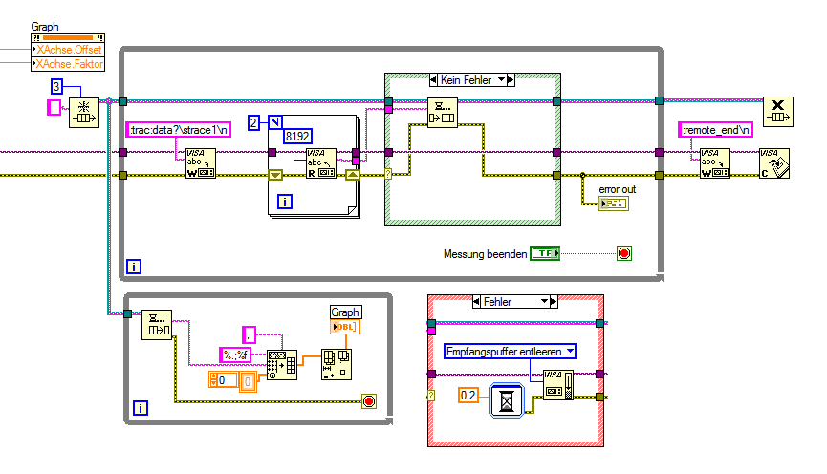Go to next case after Kein Fehler
Viewport: 827px width, 474px height.
click(x=510, y=80)
